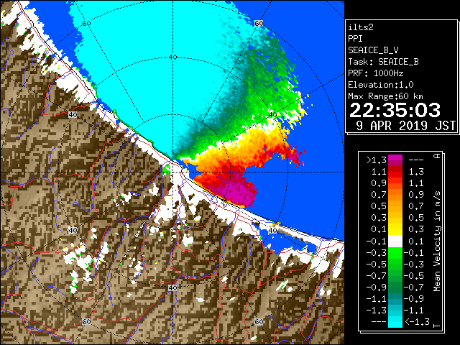Click the letter T at legend bottom
The height and width of the screenshot is (345, 460).
pos(437,326)
